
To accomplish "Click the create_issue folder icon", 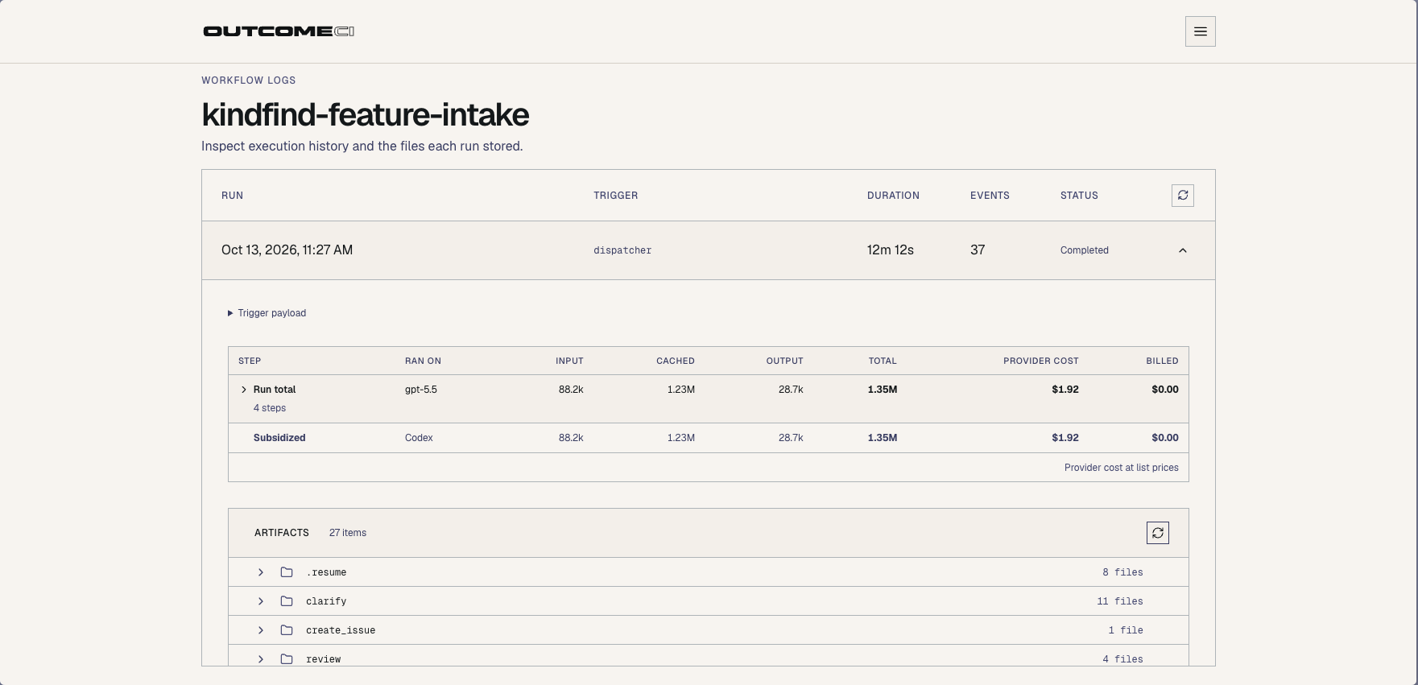I will (x=287, y=630).
